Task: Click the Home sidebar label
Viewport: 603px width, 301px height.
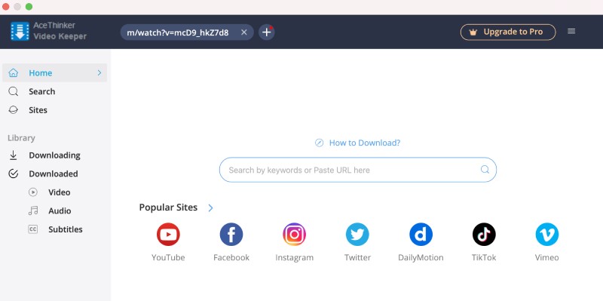Action: click(x=41, y=72)
